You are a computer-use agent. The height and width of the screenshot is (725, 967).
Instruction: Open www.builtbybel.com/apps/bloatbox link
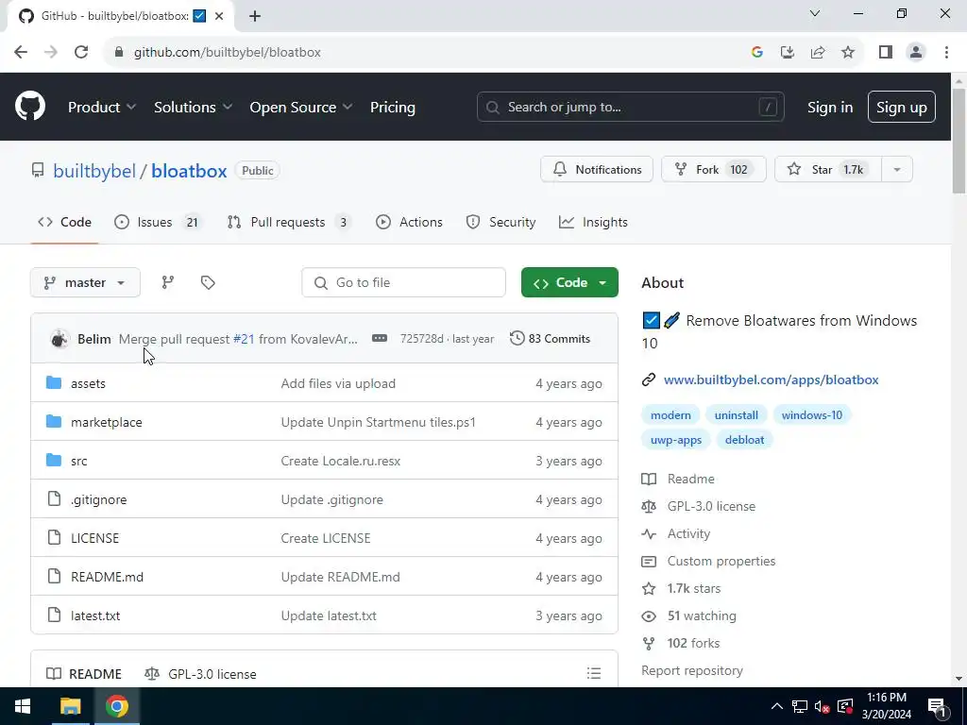(x=771, y=379)
